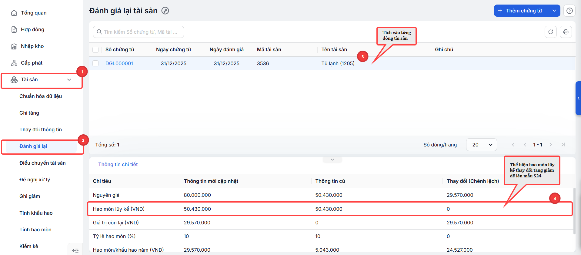581x255 pixels.
Task: Open Đề nghị xử lý menu
Action: tap(35, 180)
